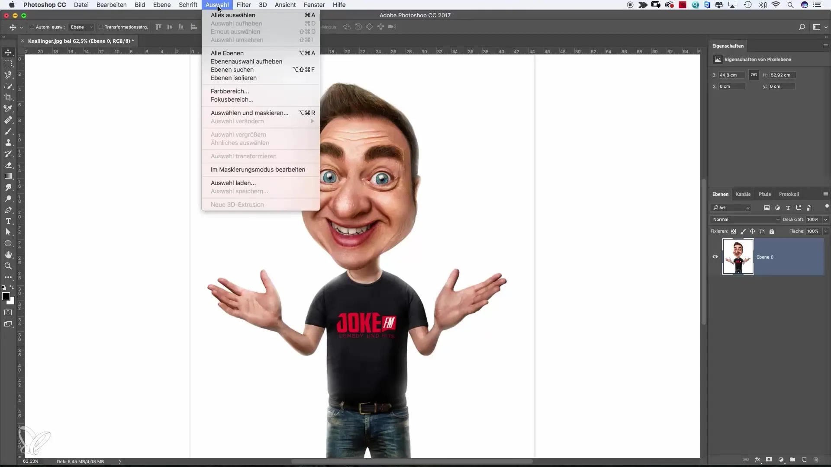Select the Rectangular Marquee tool
The width and height of the screenshot is (831, 467).
pyautogui.click(x=8, y=64)
